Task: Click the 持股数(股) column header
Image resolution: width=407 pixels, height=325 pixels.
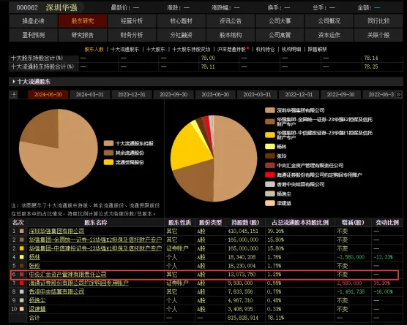Action: pyautogui.click(x=245, y=223)
